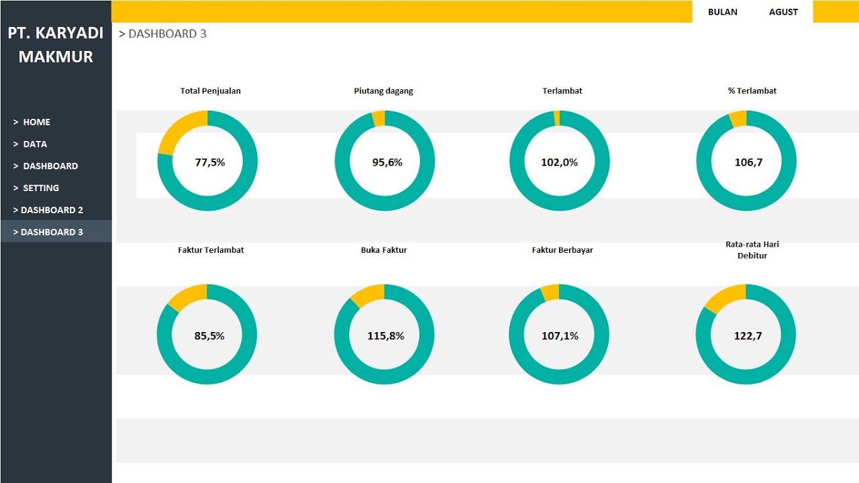Select the % Terlambat donut chart

746,161
